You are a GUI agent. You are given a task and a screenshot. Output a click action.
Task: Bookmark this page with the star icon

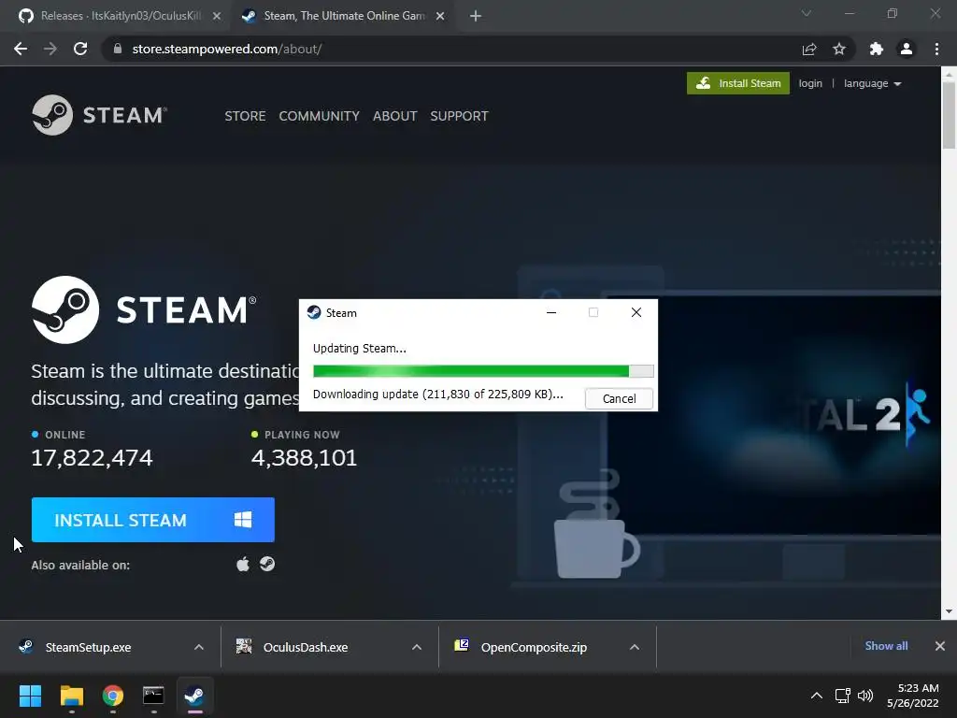(839, 49)
